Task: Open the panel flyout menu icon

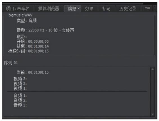Action: [x=147, y=8]
